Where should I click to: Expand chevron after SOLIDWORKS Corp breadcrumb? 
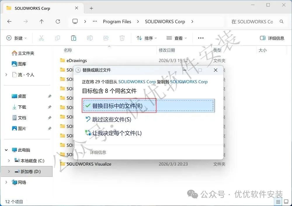point(192,22)
